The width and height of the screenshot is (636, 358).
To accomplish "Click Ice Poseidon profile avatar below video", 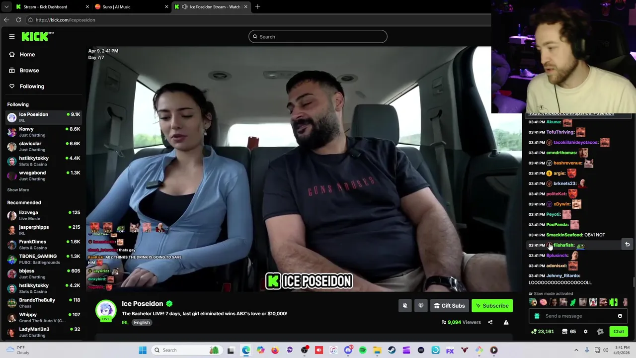I will pyautogui.click(x=105, y=310).
